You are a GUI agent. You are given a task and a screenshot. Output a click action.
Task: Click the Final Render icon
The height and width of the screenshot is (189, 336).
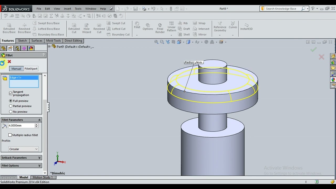click(x=160, y=28)
